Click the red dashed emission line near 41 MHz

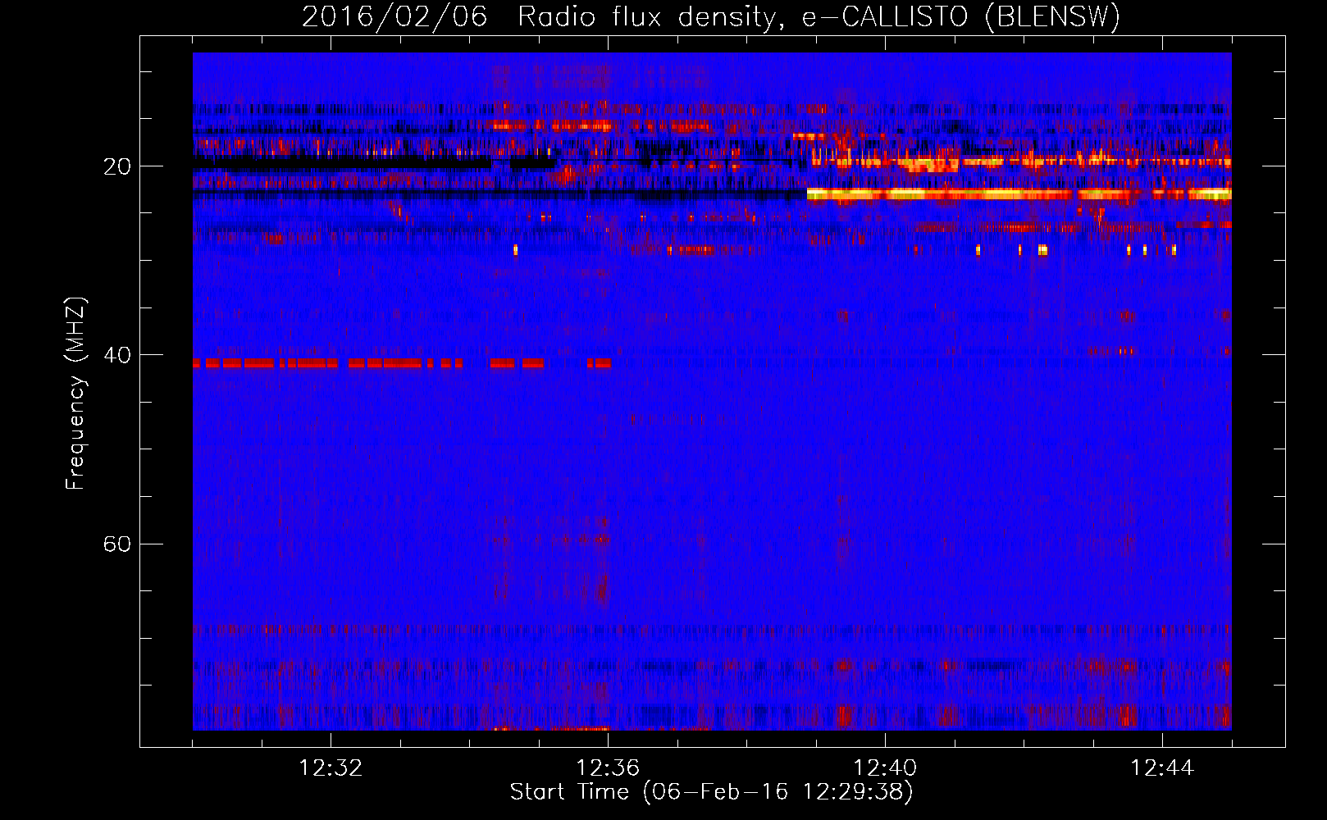coord(402,363)
